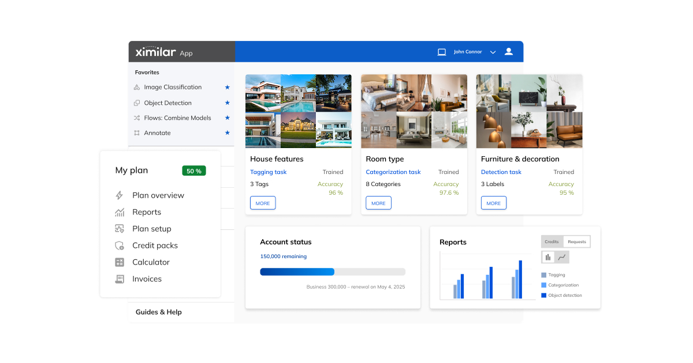Click the Calculator icon

click(120, 262)
